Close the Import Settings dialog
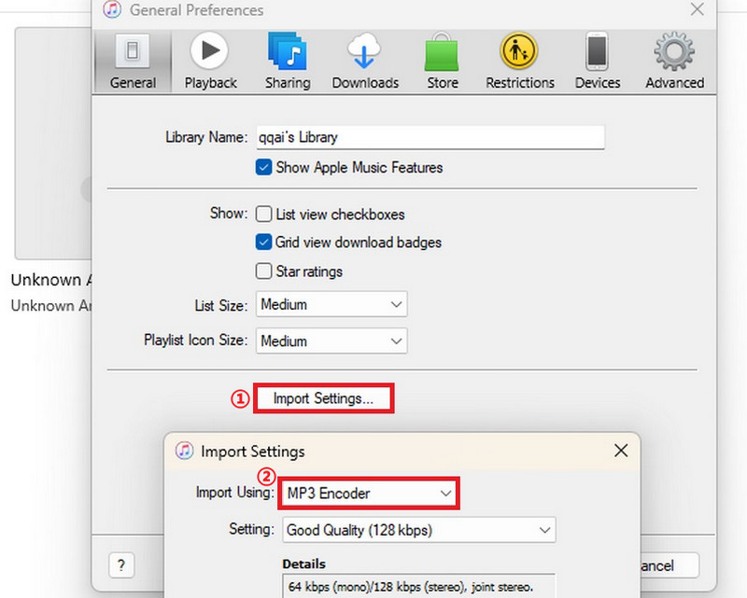This screenshot has height=598, width=747. (621, 451)
